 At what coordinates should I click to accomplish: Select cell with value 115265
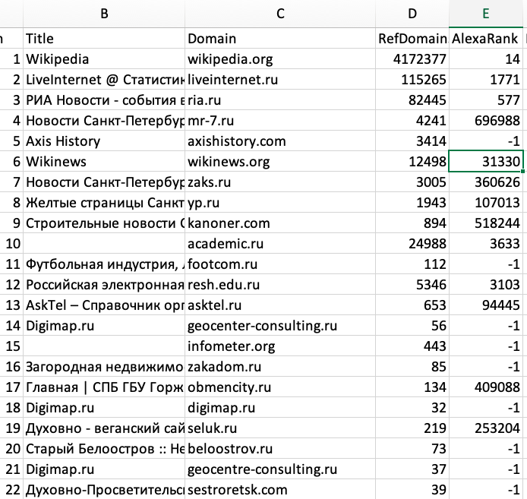(x=412, y=79)
